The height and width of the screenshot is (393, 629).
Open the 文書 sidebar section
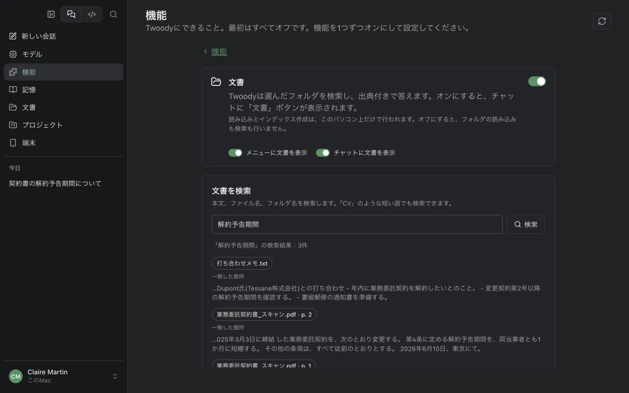point(64,107)
